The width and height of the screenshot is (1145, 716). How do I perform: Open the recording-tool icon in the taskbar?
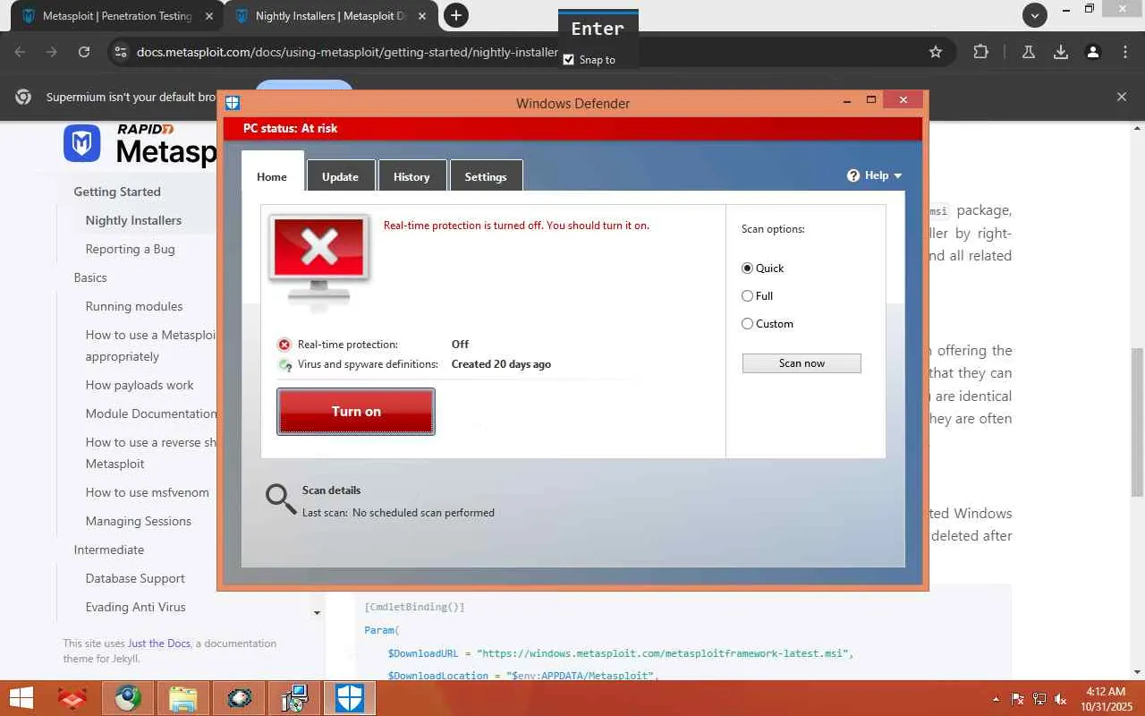coord(239,698)
